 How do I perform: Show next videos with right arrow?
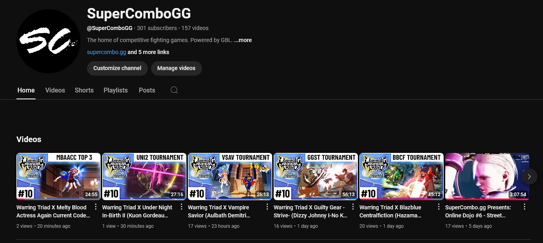pos(529,177)
